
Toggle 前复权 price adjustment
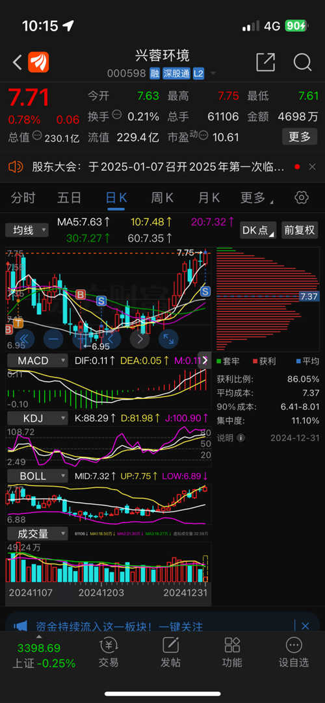tap(300, 230)
